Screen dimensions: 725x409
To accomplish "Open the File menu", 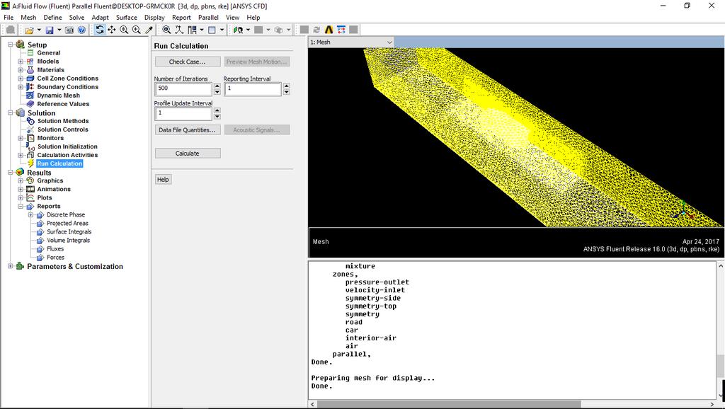I will tap(8, 18).
